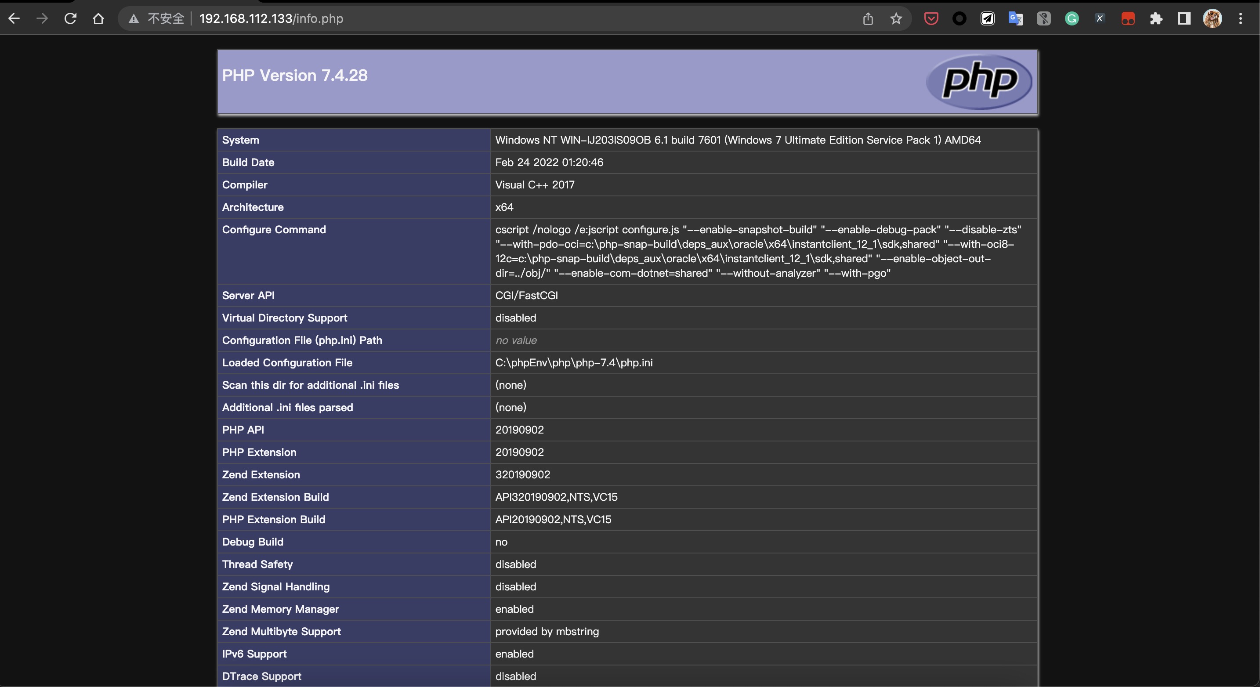
Task: Open the user profile avatar menu
Action: coord(1212,18)
